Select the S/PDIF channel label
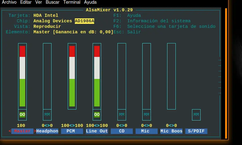Screen dimensions: 242x145 pos(196,131)
